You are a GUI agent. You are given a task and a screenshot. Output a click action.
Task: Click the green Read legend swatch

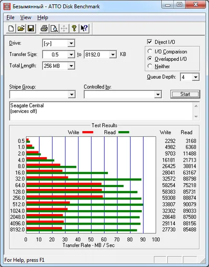124,133
